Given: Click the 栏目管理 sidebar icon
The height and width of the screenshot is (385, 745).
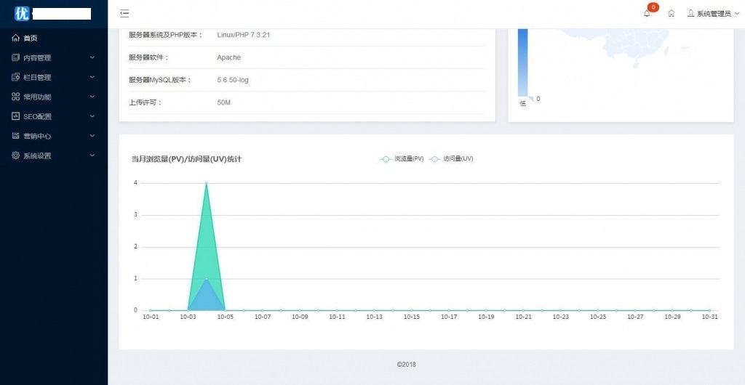Looking at the screenshot, I should click(x=16, y=77).
